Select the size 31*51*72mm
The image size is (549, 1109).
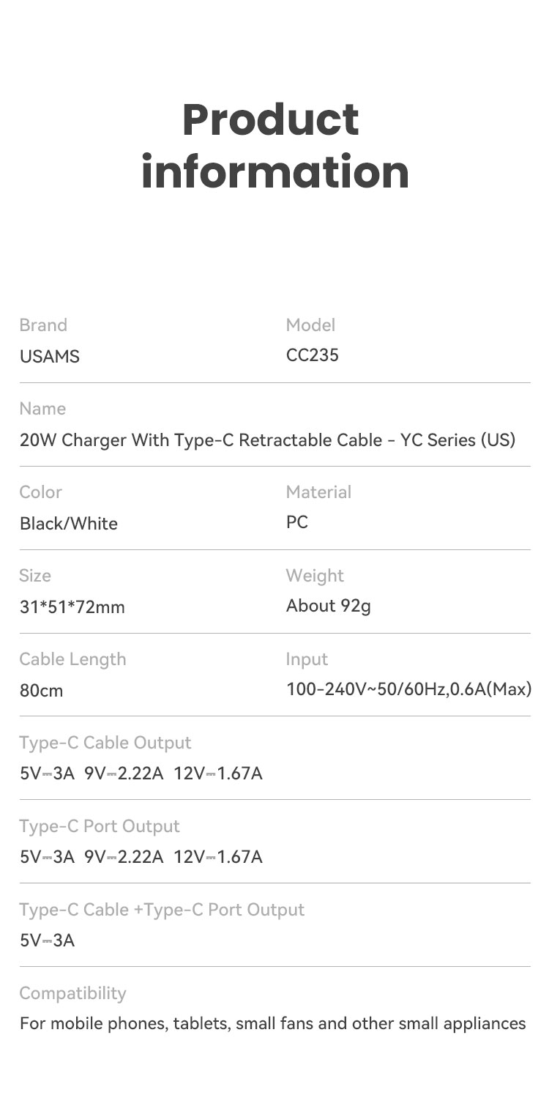(72, 607)
